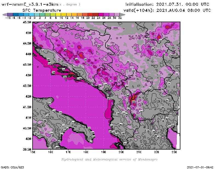Click the dark blue swatch between -8 and -6
Screen dimensions: 219x169
point(16,14)
